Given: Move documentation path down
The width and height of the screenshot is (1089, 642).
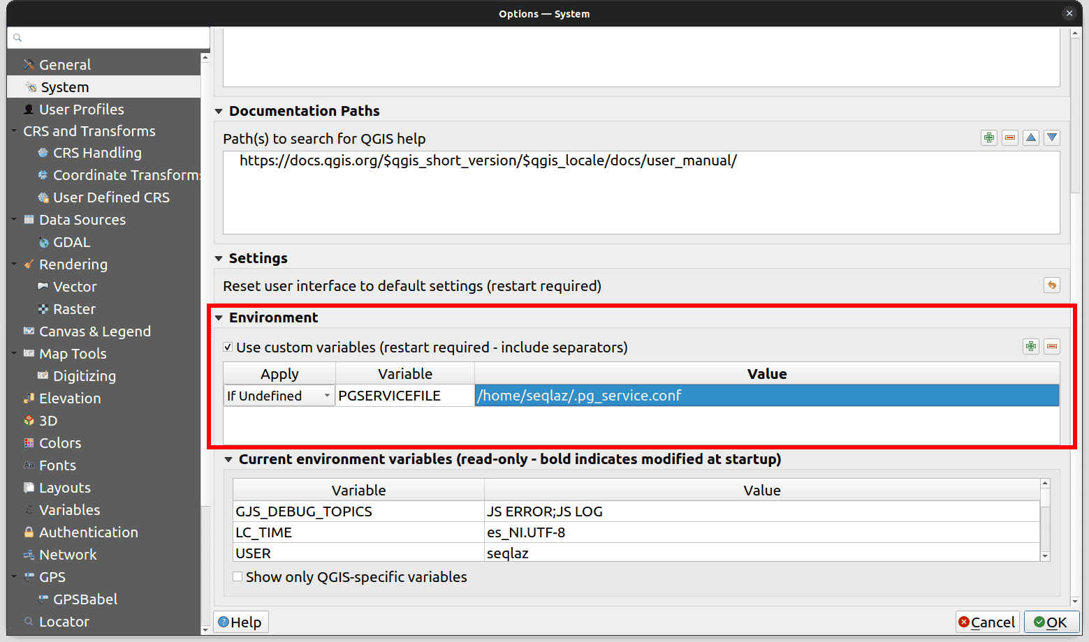Looking at the screenshot, I should click(x=1052, y=137).
